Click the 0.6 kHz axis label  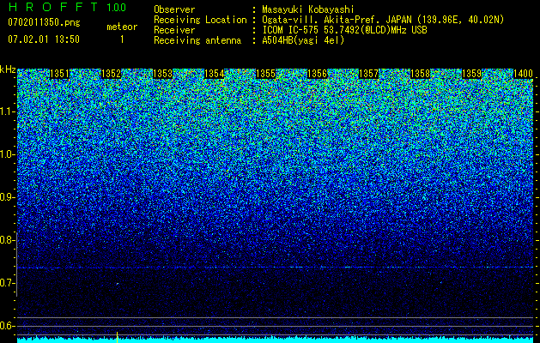click(x=8, y=326)
